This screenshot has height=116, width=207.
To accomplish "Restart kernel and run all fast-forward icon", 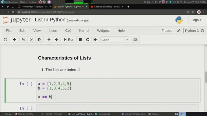I will click(95, 40).
